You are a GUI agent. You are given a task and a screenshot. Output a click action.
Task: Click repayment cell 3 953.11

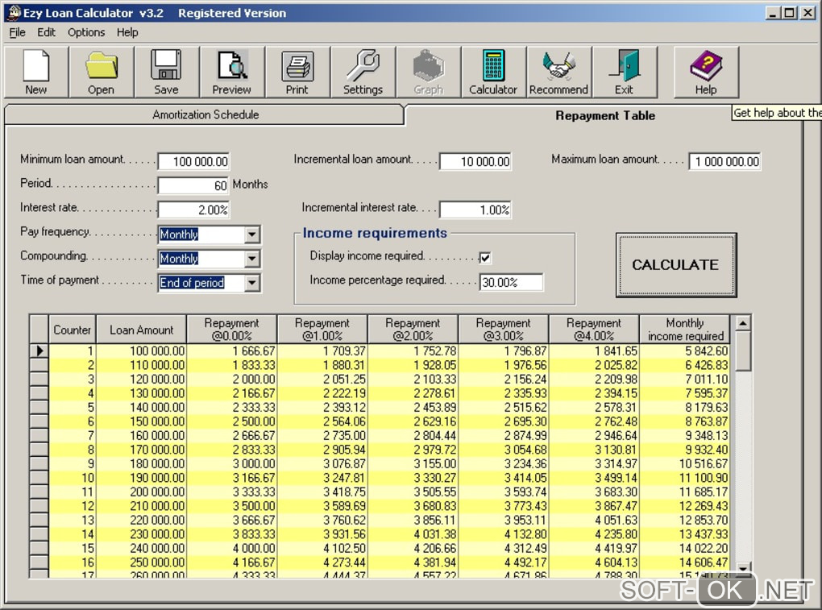click(503, 521)
